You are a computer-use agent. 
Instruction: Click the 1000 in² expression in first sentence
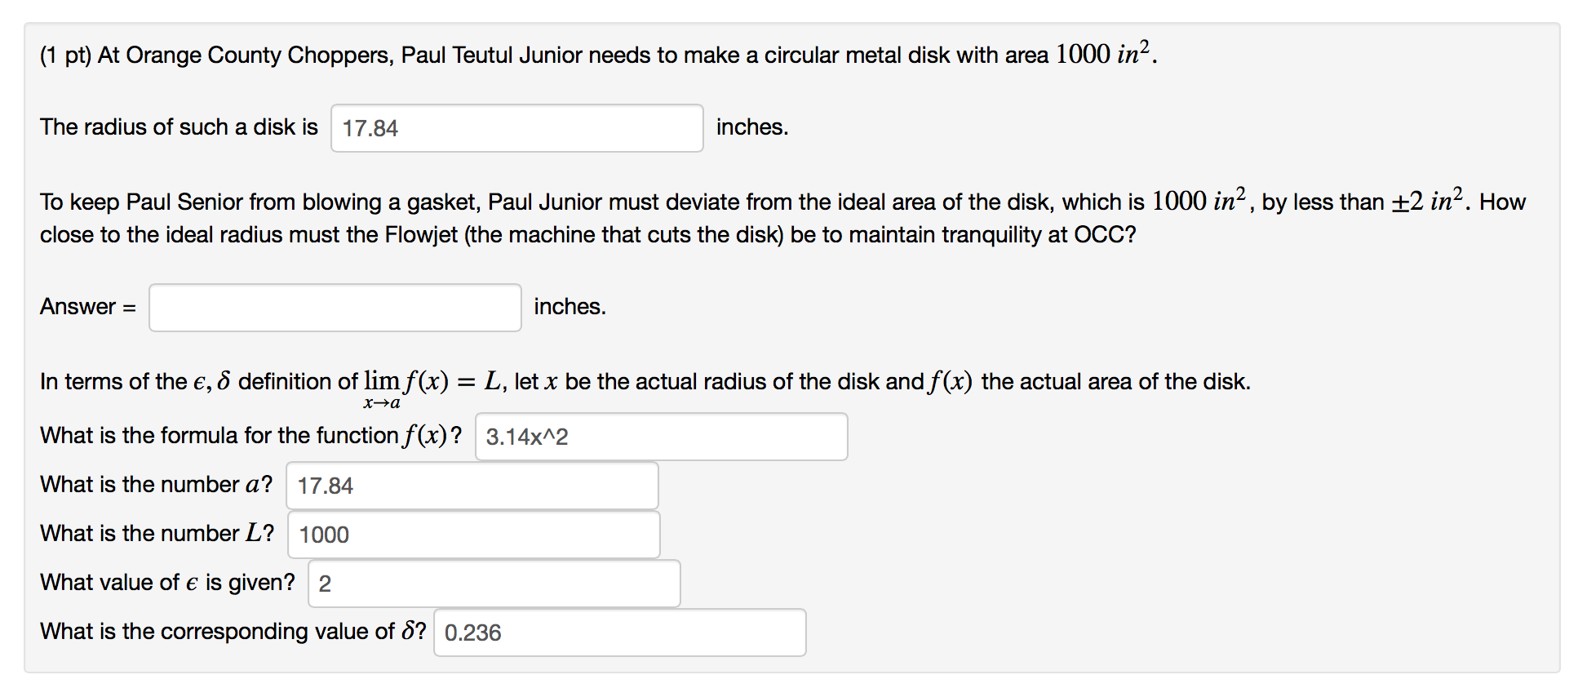point(1103,54)
